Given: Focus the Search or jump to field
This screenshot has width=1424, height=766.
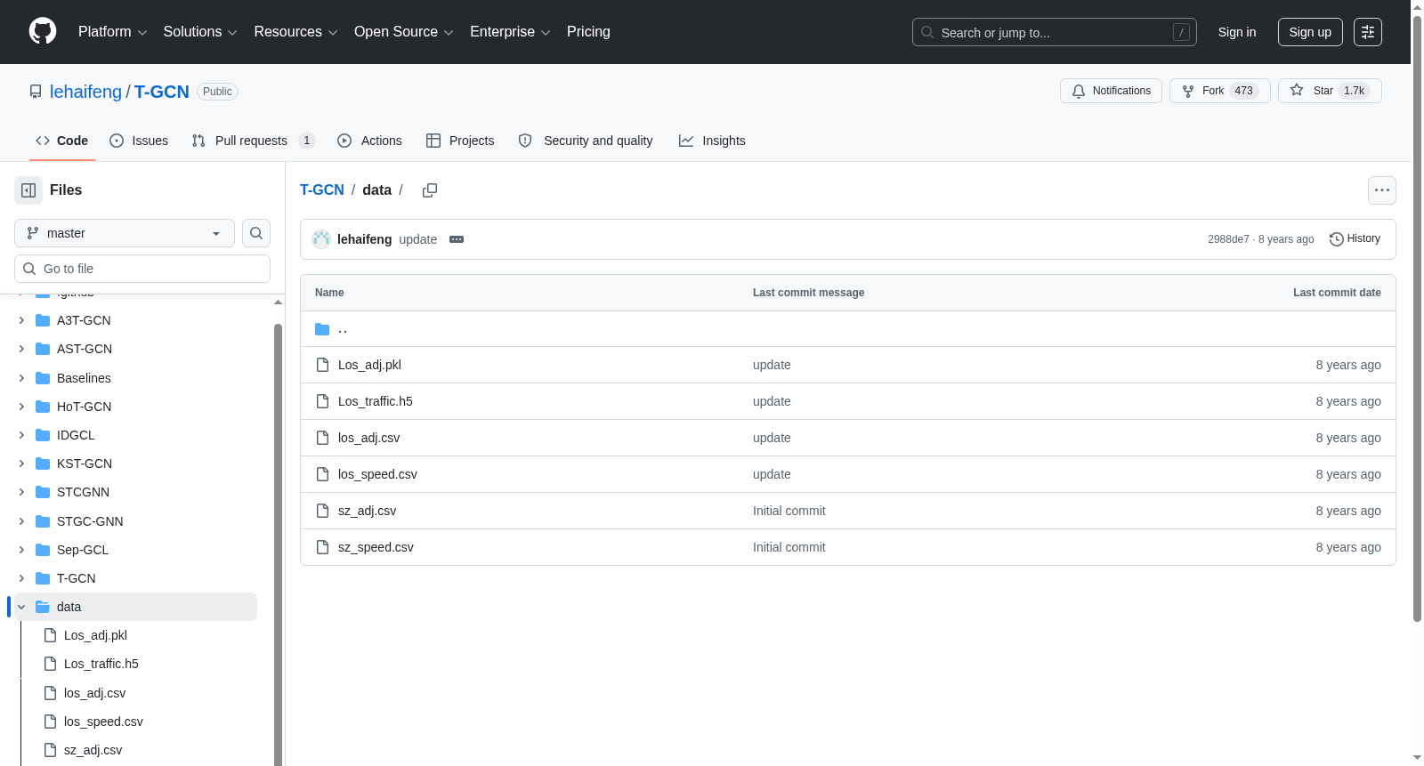Looking at the screenshot, I should coord(1055,32).
